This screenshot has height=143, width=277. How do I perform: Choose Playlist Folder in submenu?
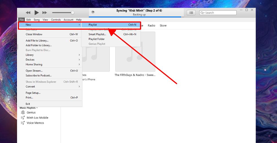(x=111, y=39)
